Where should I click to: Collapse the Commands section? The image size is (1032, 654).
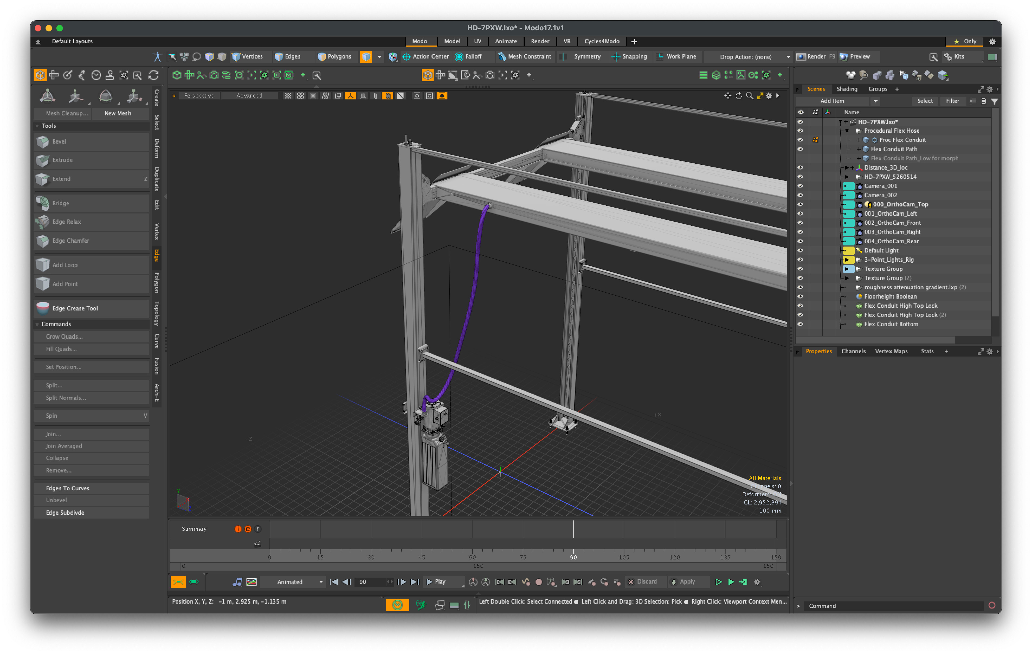pos(37,325)
